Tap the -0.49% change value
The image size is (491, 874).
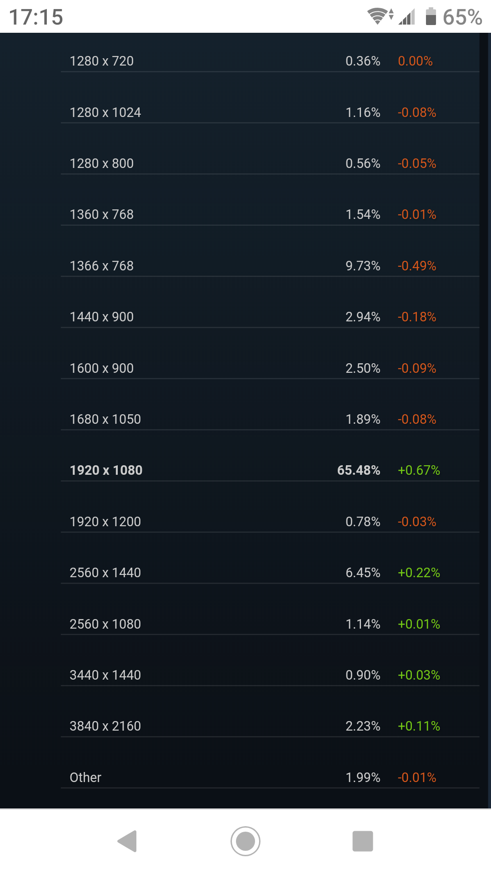click(417, 266)
